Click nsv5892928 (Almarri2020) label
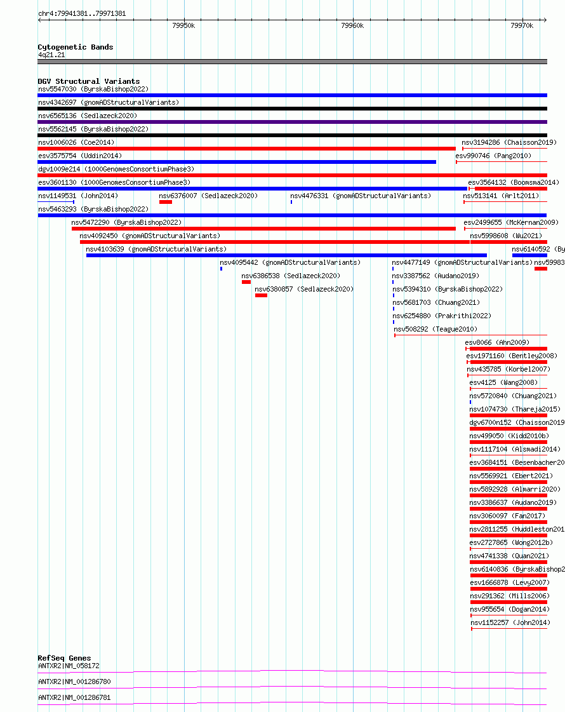Image resolution: width=565 pixels, height=712 pixels. pyautogui.click(x=515, y=489)
